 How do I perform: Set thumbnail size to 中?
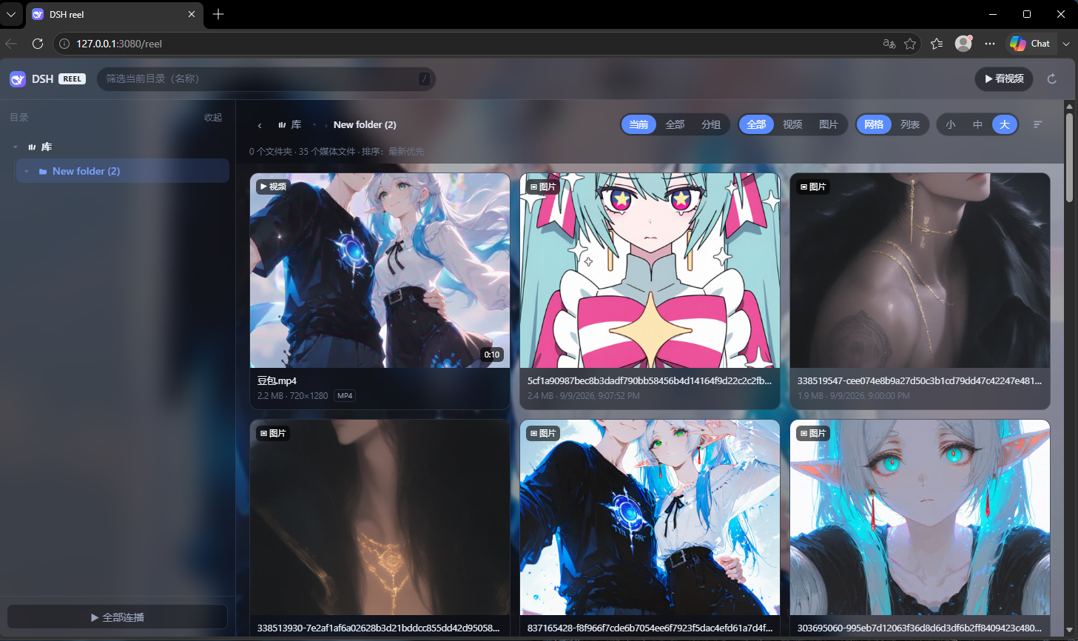point(977,124)
